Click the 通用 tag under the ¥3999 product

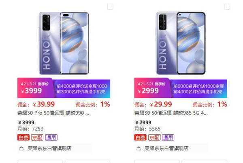(51, 138)
